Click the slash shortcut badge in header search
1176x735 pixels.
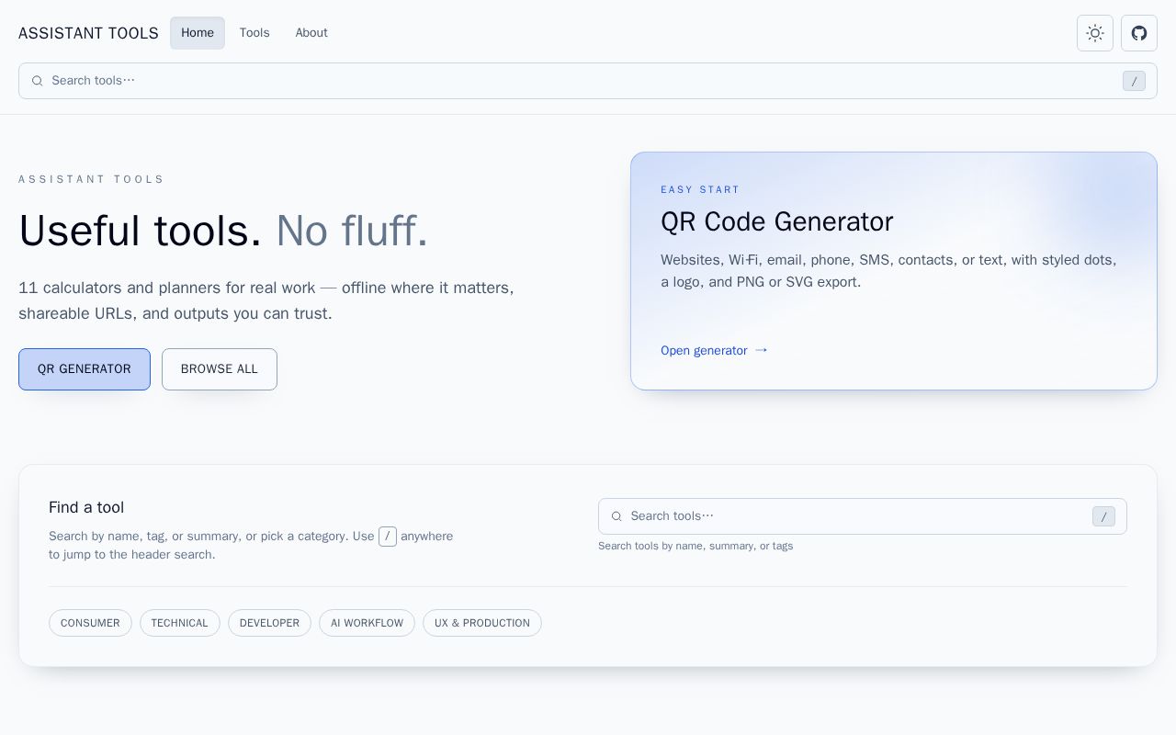click(x=1134, y=81)
